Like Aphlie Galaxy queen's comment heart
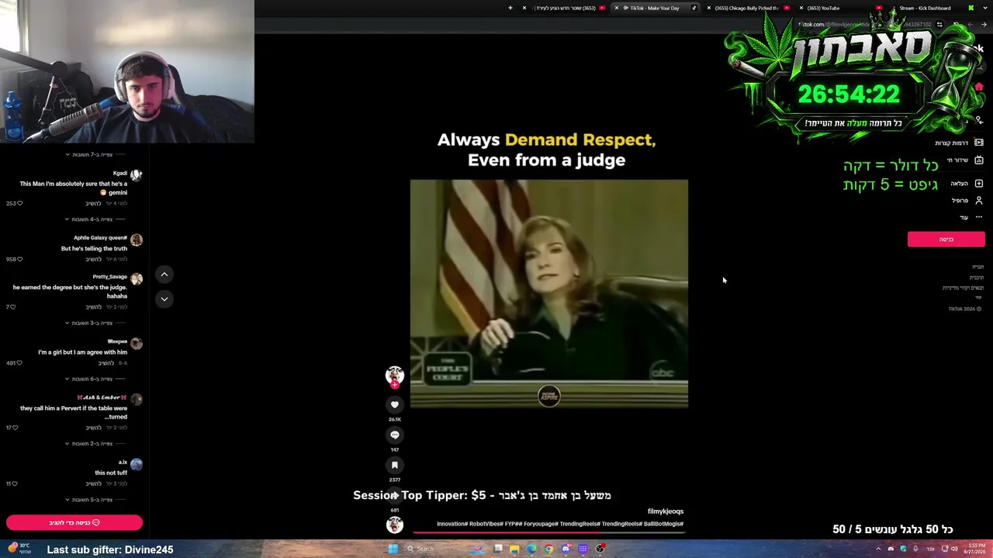 pyautogui.click(x=19, y=259)
